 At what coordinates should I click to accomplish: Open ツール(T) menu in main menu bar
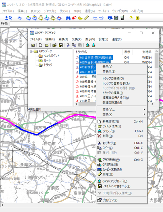[103, 11]
